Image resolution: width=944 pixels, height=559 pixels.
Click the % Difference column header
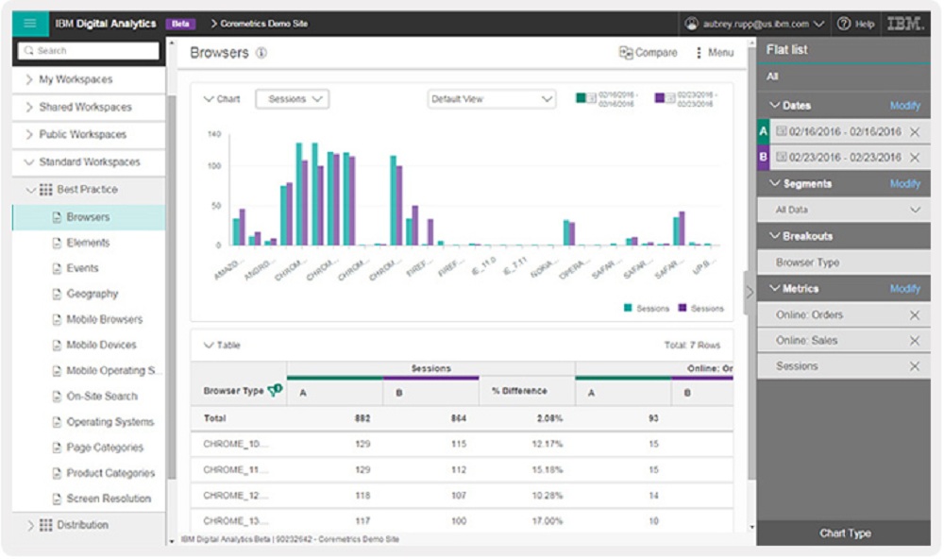pos(519,391)
